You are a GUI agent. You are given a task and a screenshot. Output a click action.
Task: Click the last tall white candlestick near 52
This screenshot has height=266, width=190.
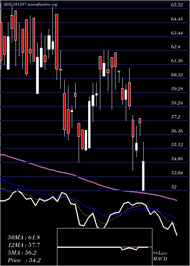143,176
